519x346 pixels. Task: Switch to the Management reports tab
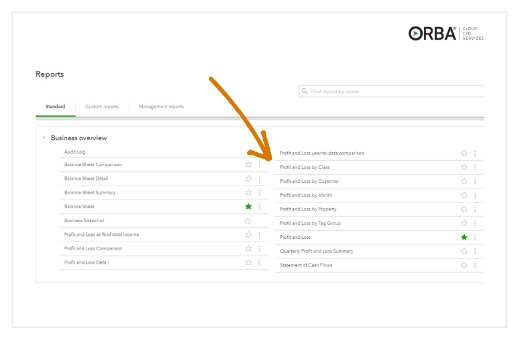(161, 107)
